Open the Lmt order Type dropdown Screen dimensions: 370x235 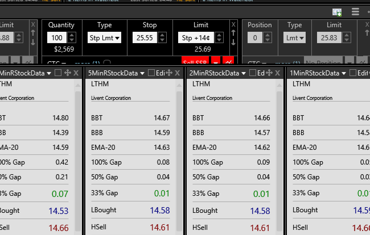pos(294,37)
